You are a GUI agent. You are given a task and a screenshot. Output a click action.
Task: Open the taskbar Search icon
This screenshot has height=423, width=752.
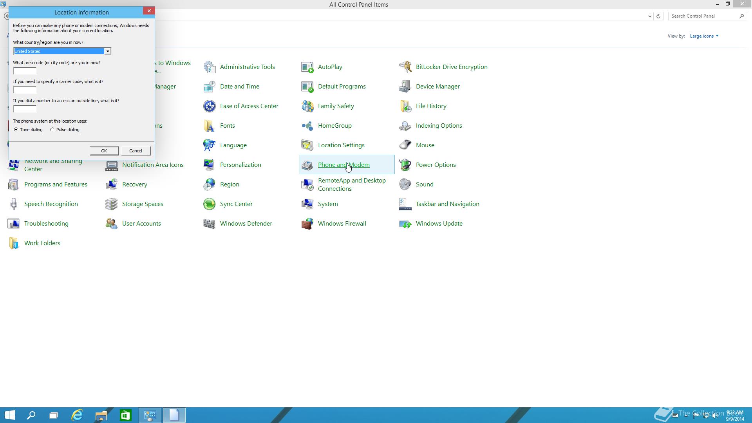click(x=31, y=415)
